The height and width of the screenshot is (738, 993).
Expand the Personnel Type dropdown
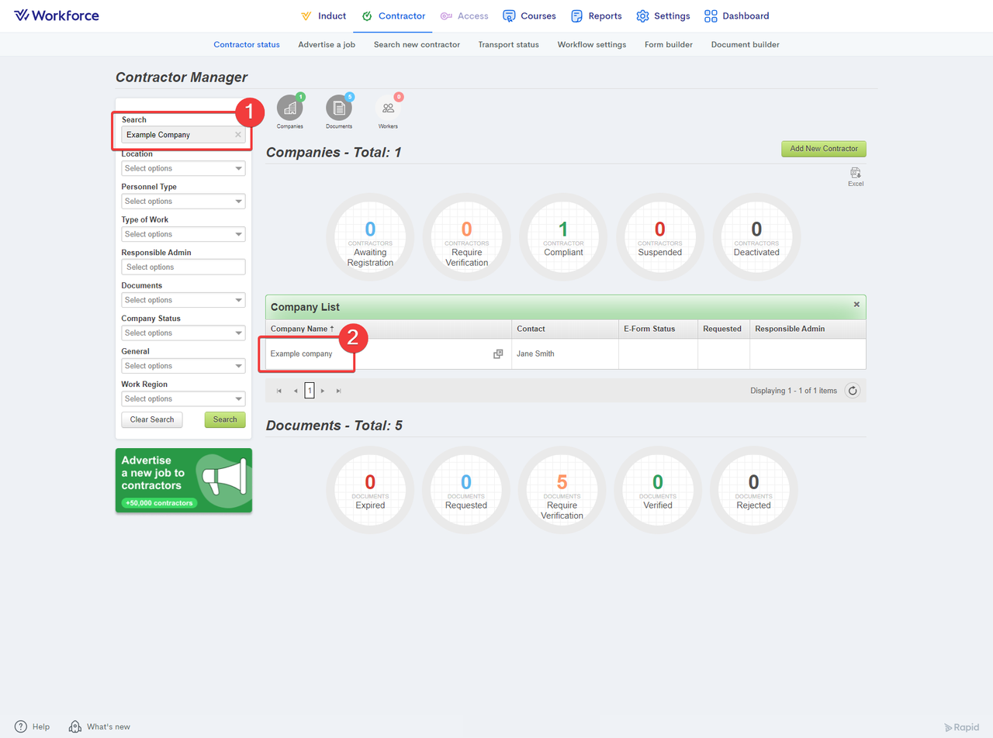pos(183,201)
